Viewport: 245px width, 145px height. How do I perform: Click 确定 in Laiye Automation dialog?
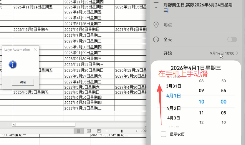tap(23, 82)
